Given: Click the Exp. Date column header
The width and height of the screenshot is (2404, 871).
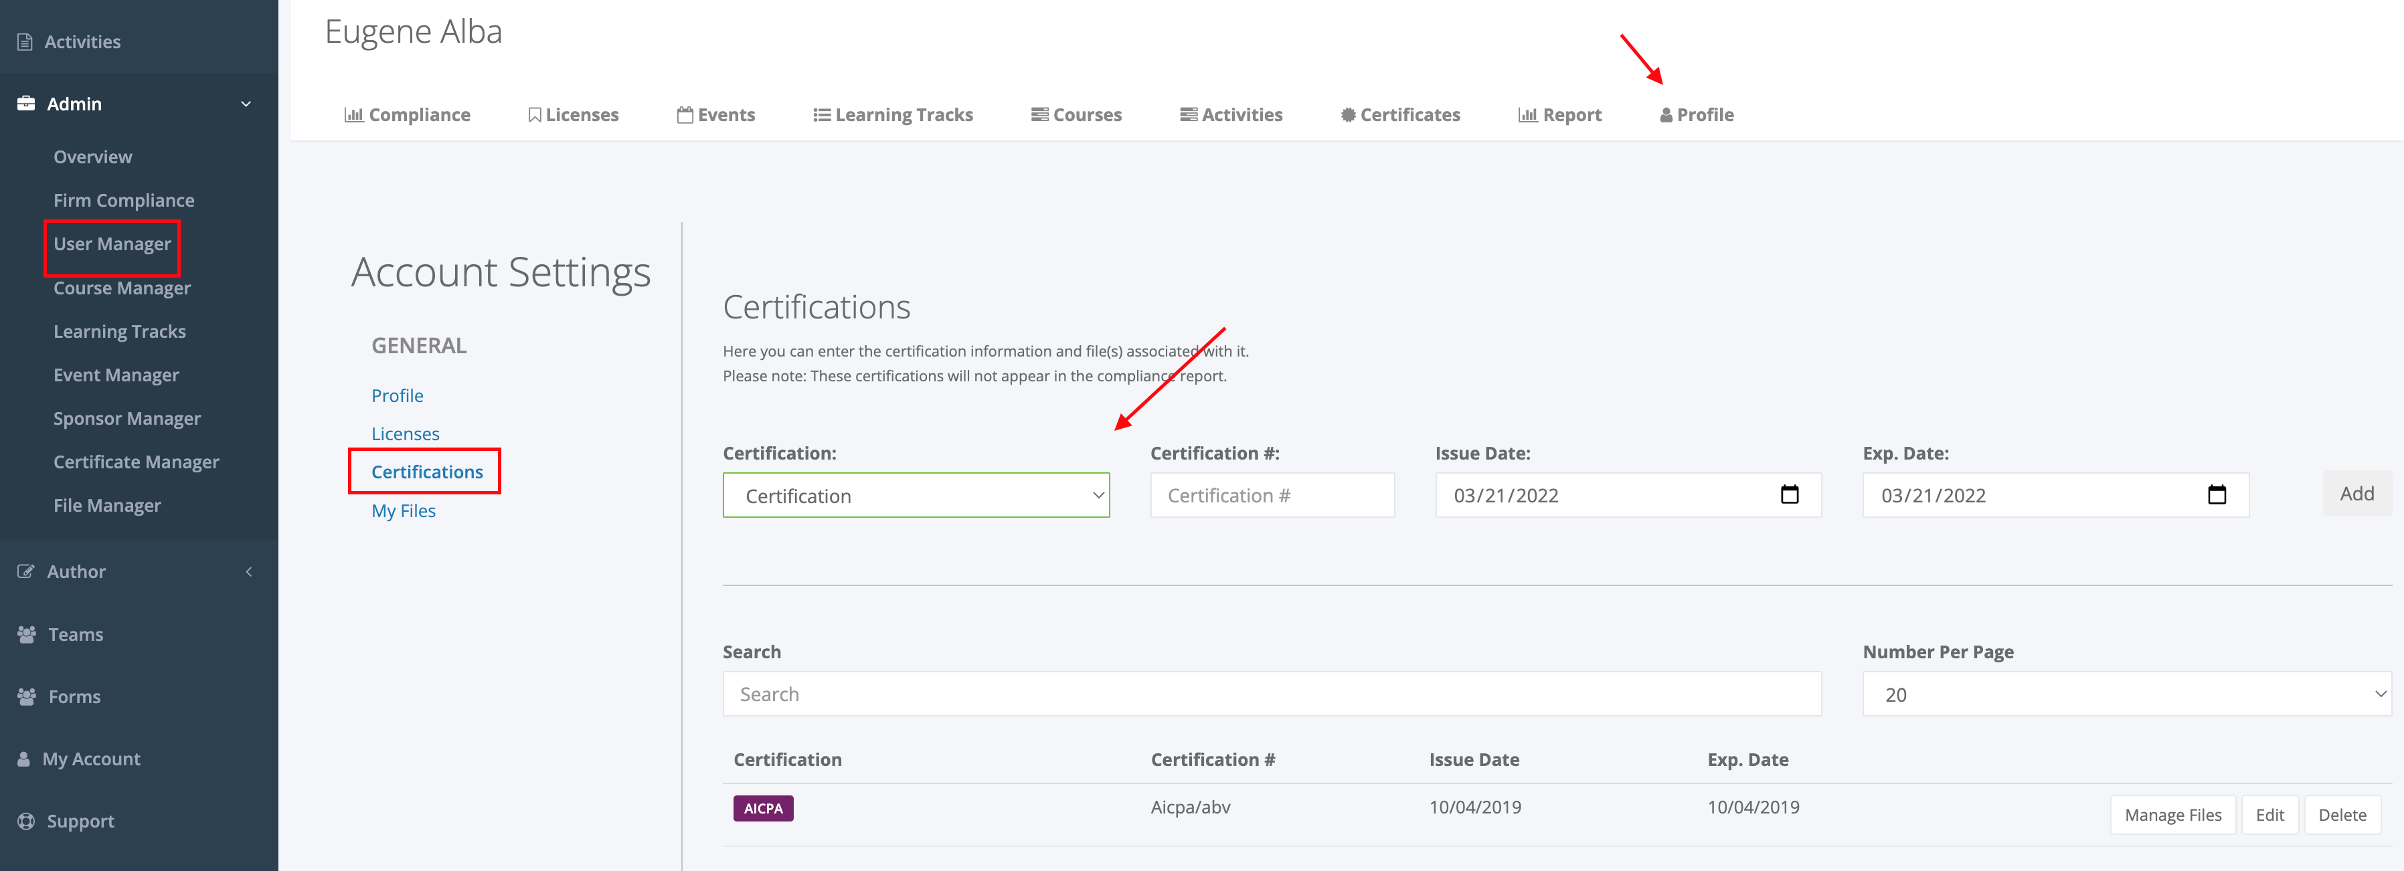Looking at the screenshot, I should coord(1748,760).
